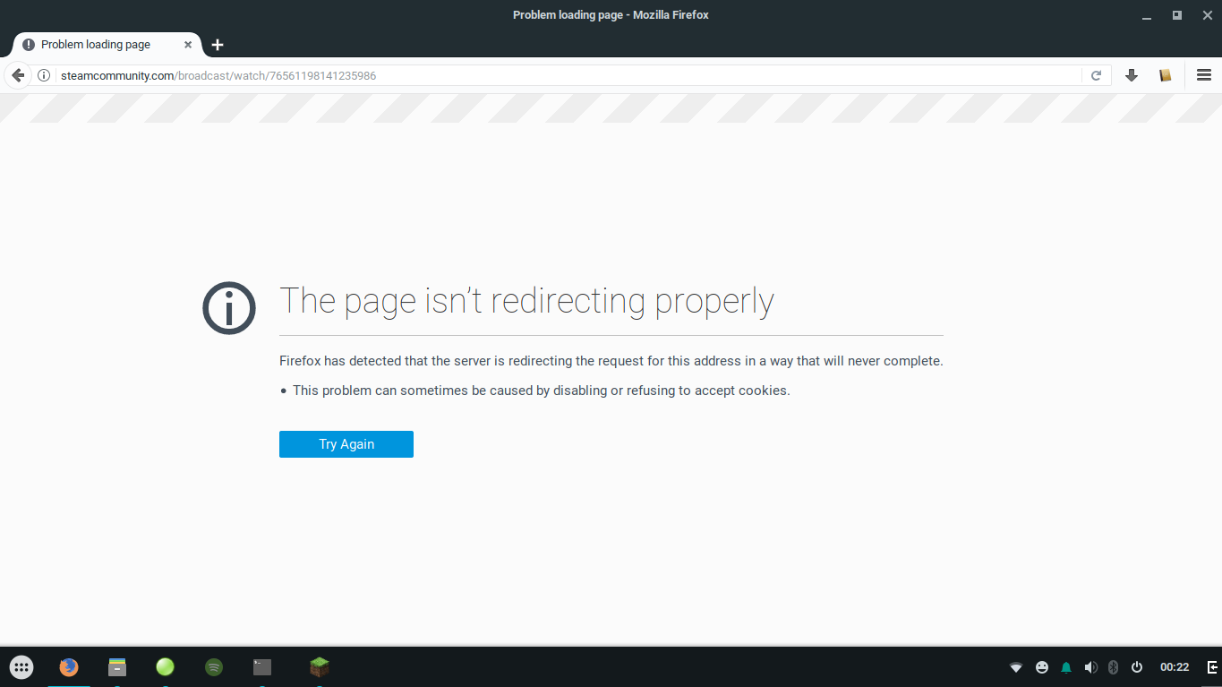Open the Firefox hamburger menu

click(1204, 76)
